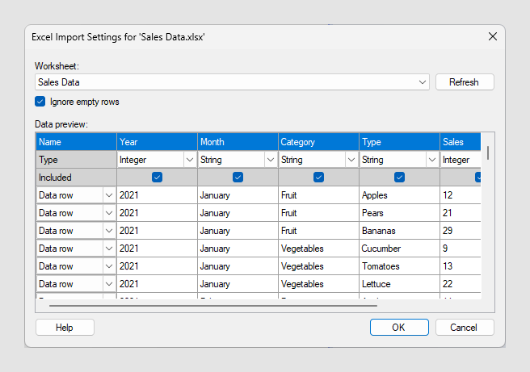Expand the Data row dropdown for Lettuce row
The image size is (530, 372).
pos(108,284)
